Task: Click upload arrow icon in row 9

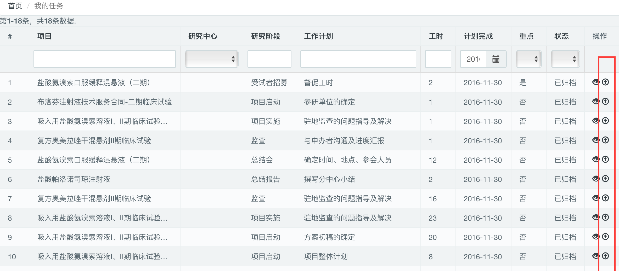Action: [x=605, y=237]
